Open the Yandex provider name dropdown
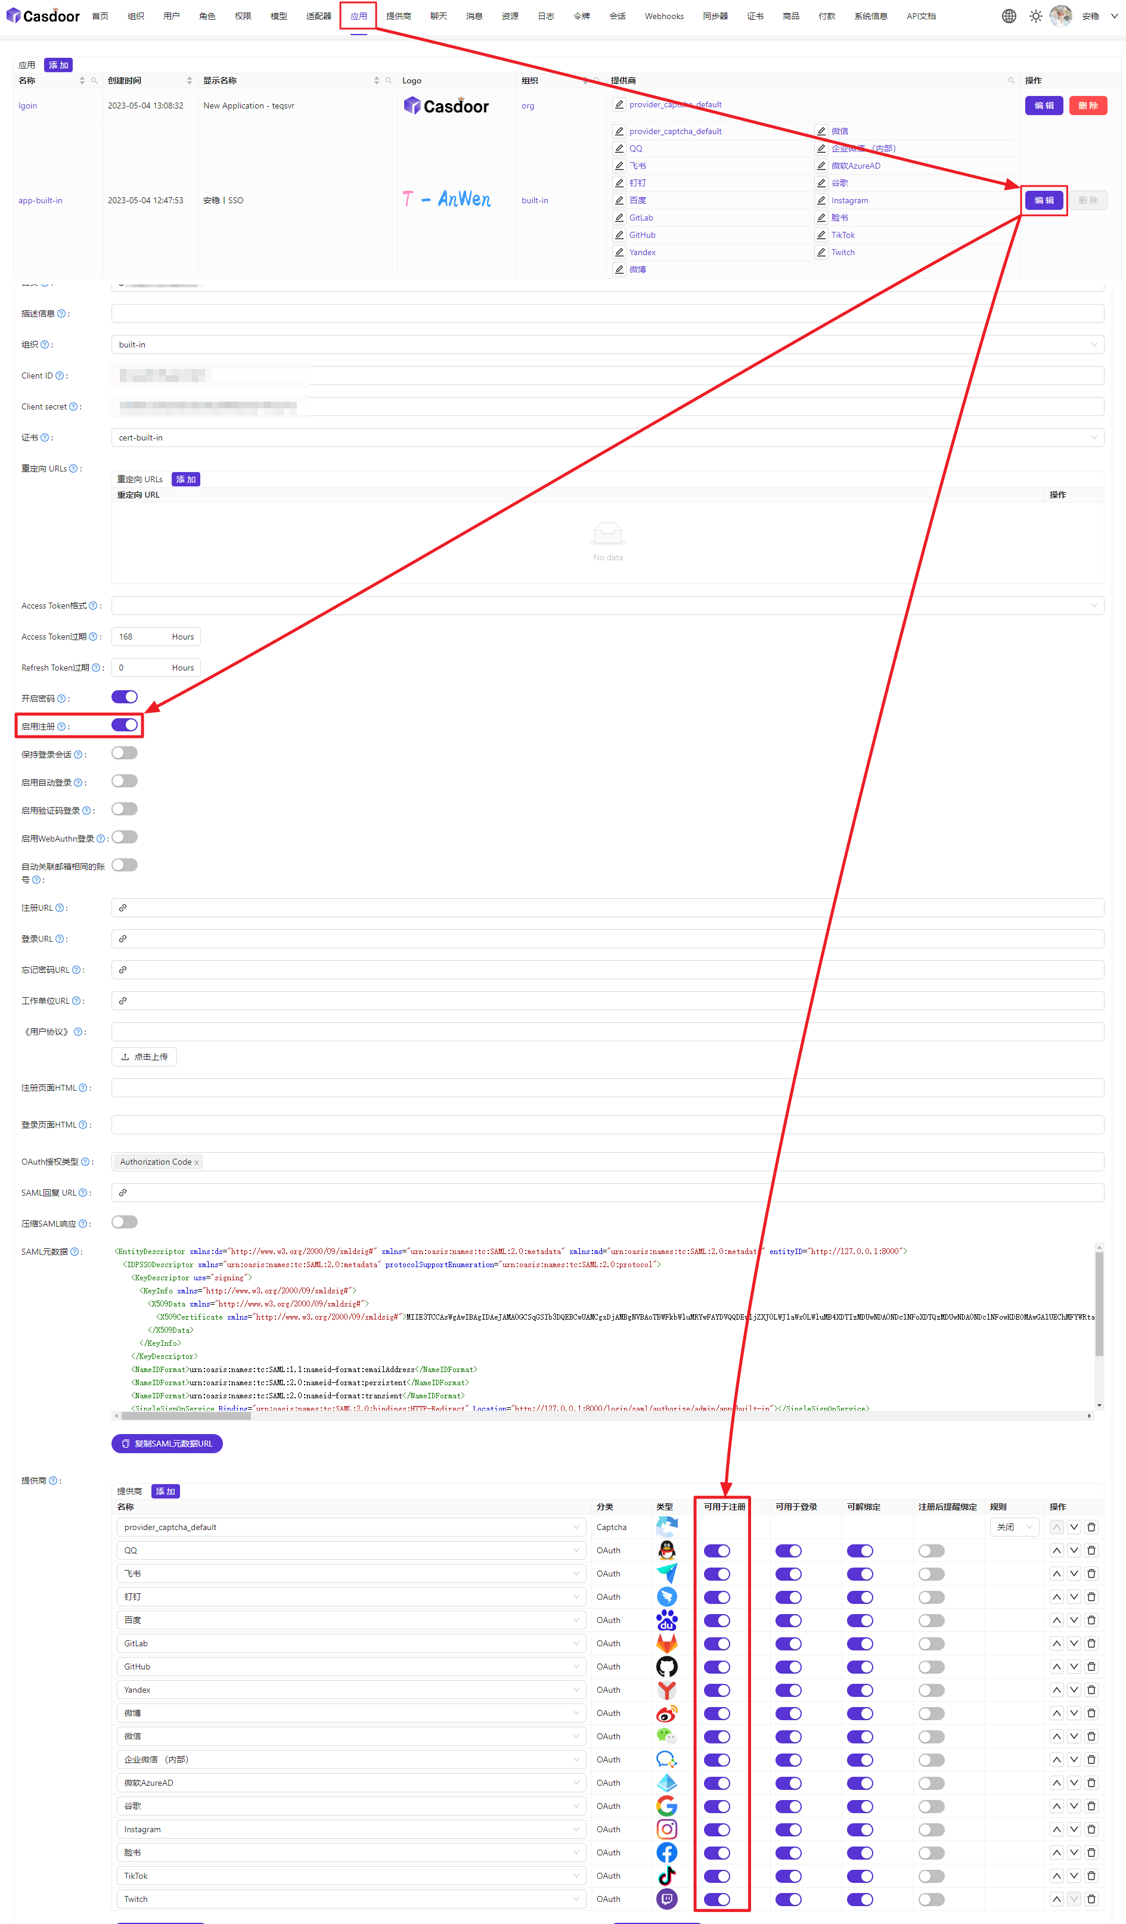 click(351, 1690)
